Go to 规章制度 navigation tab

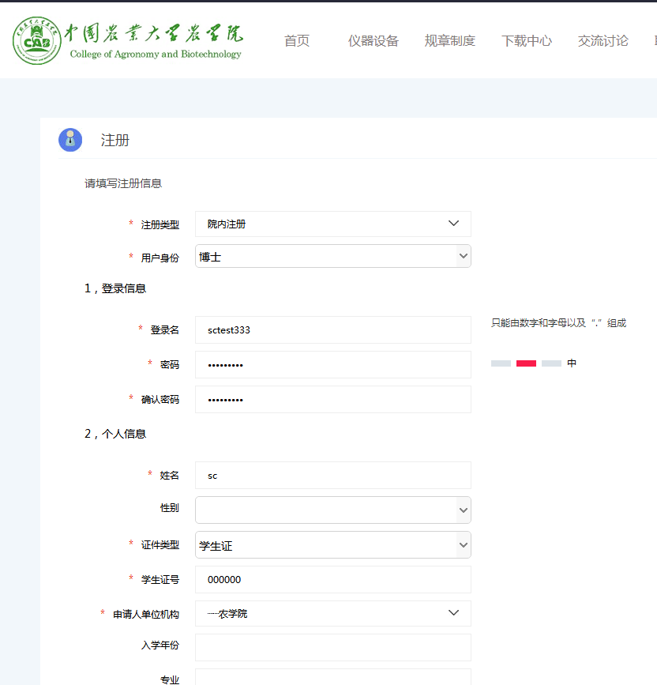point(450,41)
